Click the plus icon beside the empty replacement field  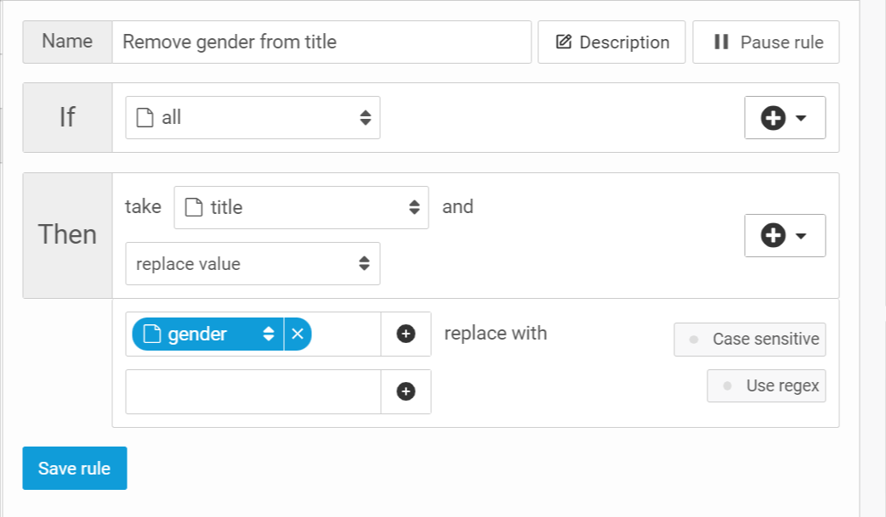pos(406,391)
